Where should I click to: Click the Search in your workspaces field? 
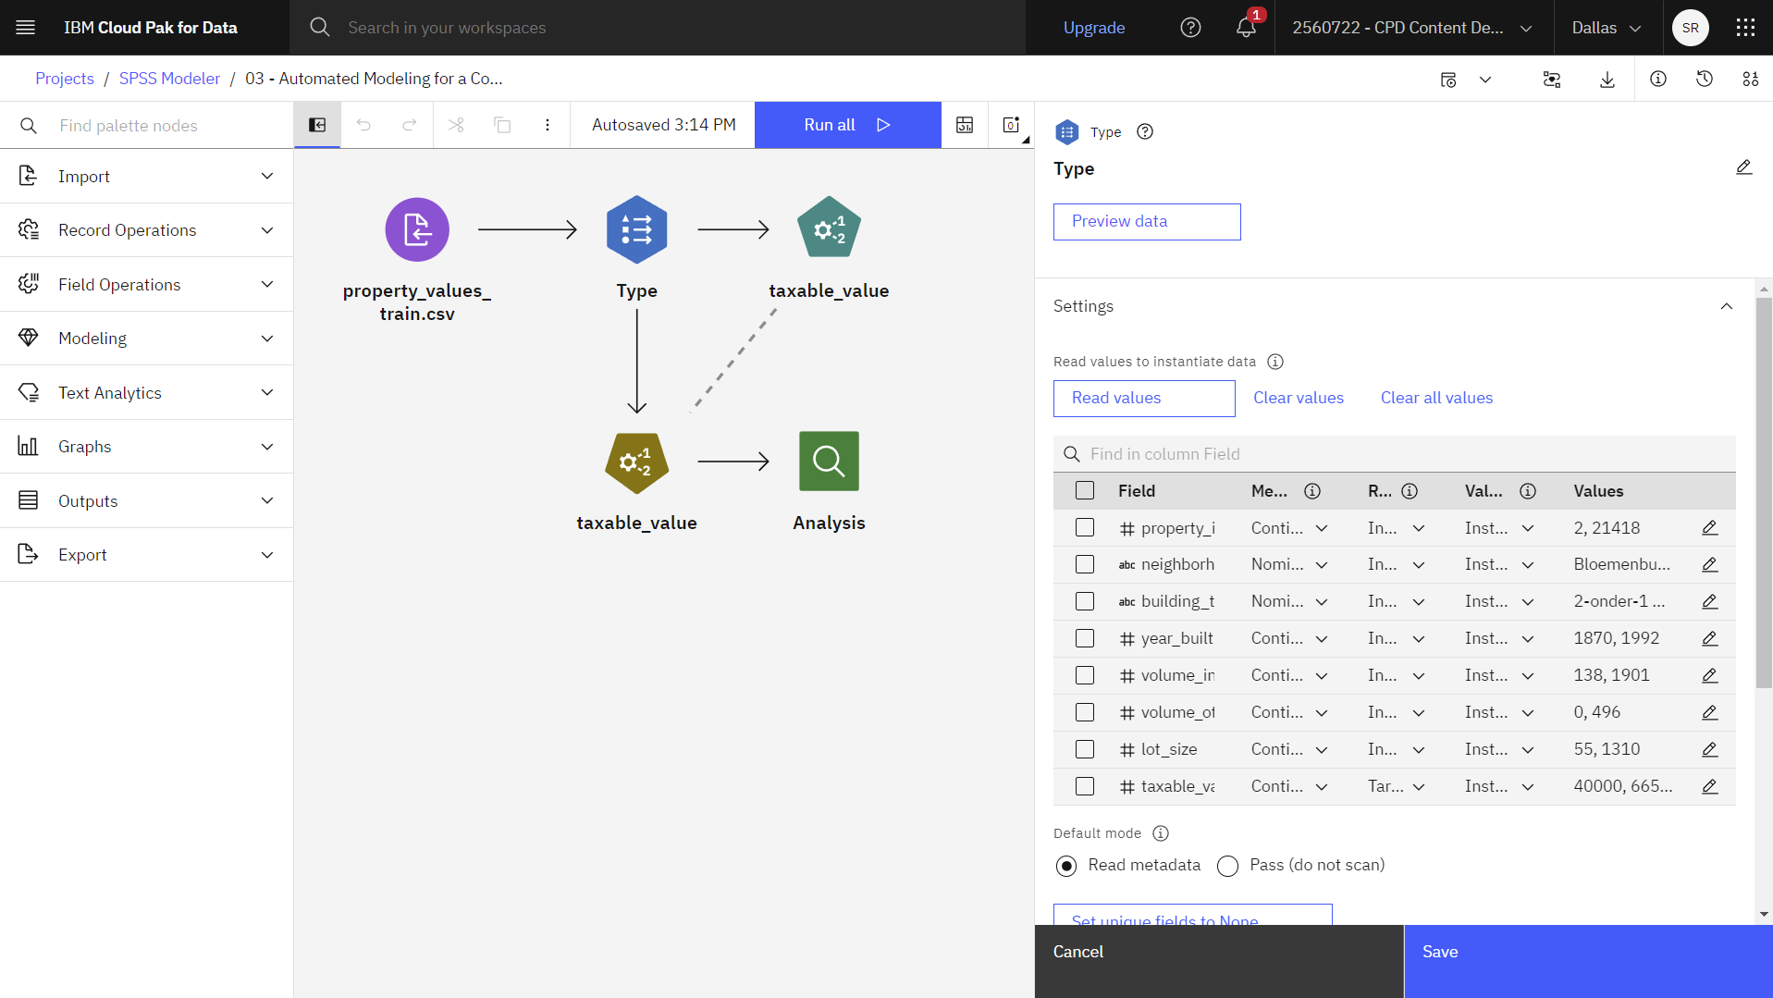click(x=658, y=28)
